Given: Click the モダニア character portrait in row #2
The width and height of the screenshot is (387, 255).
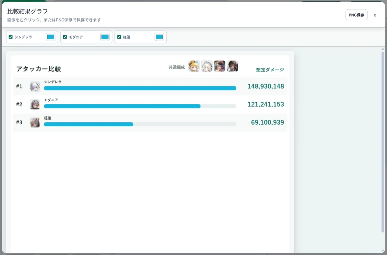Looking at the screenshot, I should point(35,105).
